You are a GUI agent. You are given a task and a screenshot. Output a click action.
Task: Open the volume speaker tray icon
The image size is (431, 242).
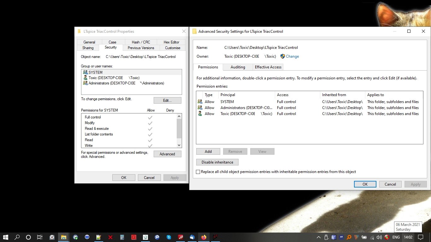pyautogui.click(x=379, y=237)
